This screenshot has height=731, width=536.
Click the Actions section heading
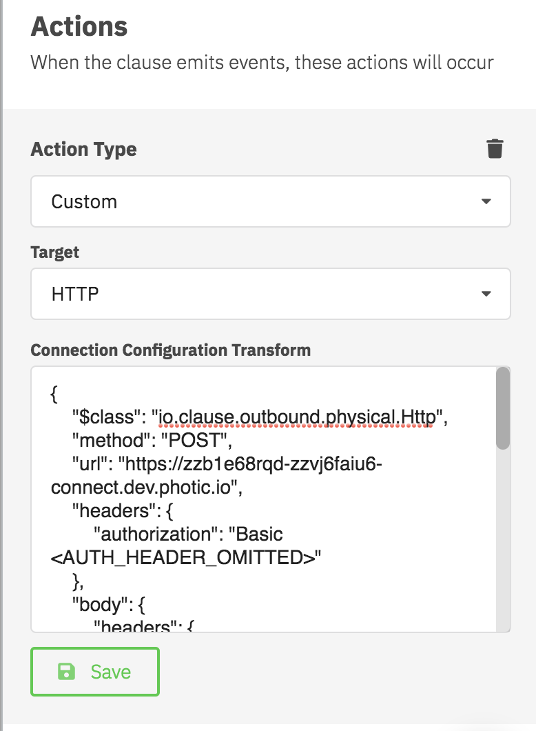coord(79,26)
